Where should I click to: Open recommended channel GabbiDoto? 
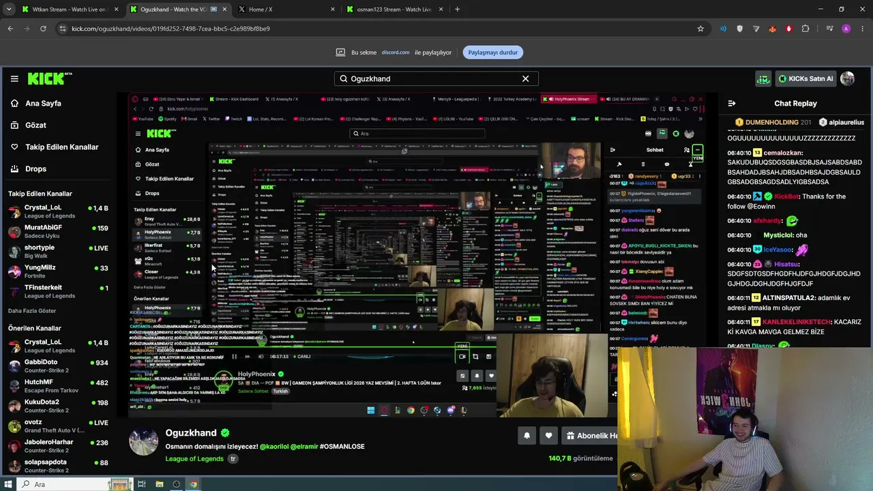(58, 366)
